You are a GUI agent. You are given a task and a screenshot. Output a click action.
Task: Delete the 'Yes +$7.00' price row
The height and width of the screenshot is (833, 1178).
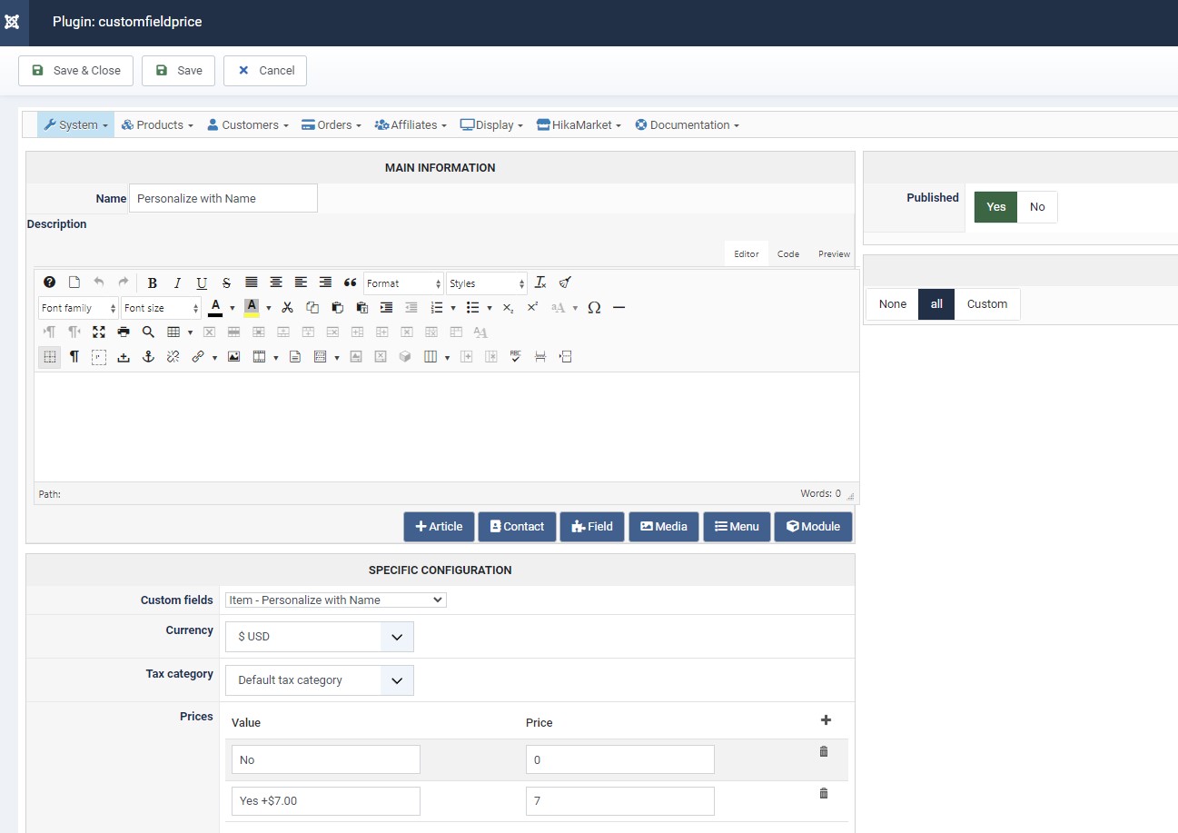click(824, 793)
